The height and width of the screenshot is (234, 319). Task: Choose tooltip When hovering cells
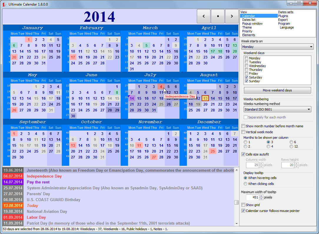(245, 178)
